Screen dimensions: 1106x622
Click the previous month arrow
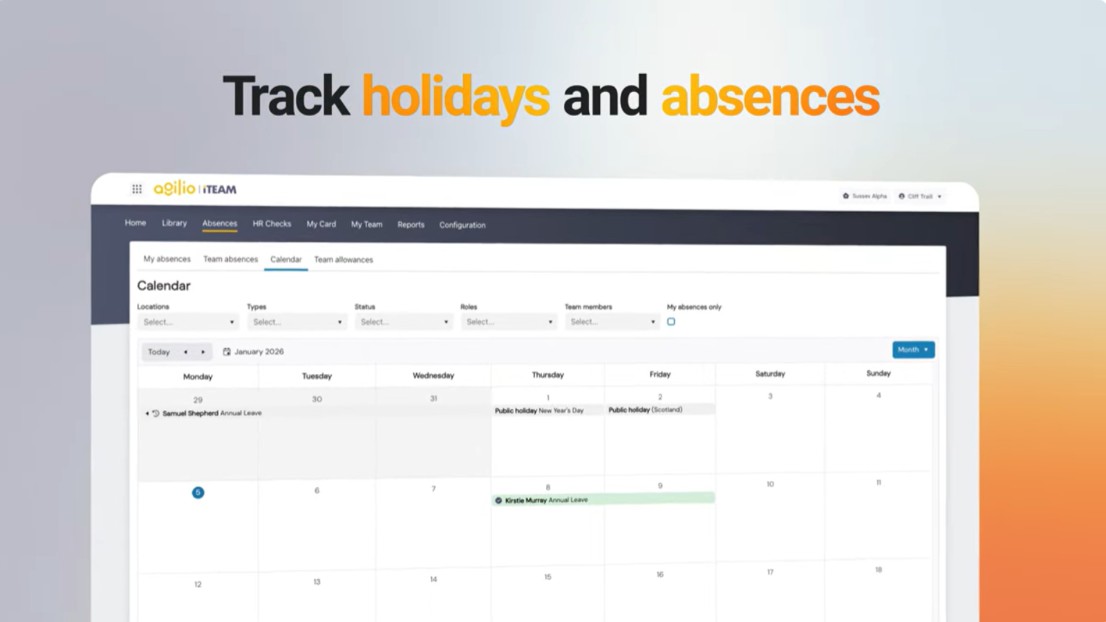(185, 352)
